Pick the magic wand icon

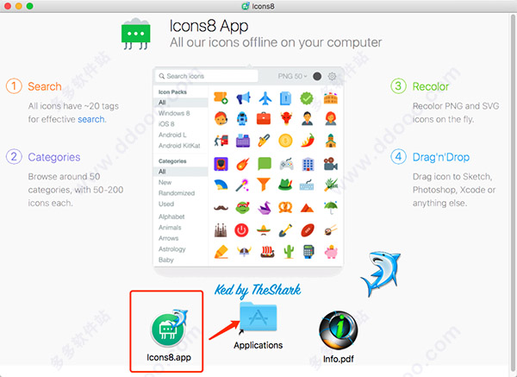[242, 185]
